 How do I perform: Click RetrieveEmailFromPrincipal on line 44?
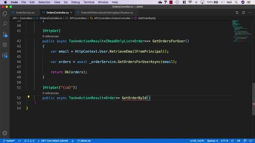click(x=136, y=51)
